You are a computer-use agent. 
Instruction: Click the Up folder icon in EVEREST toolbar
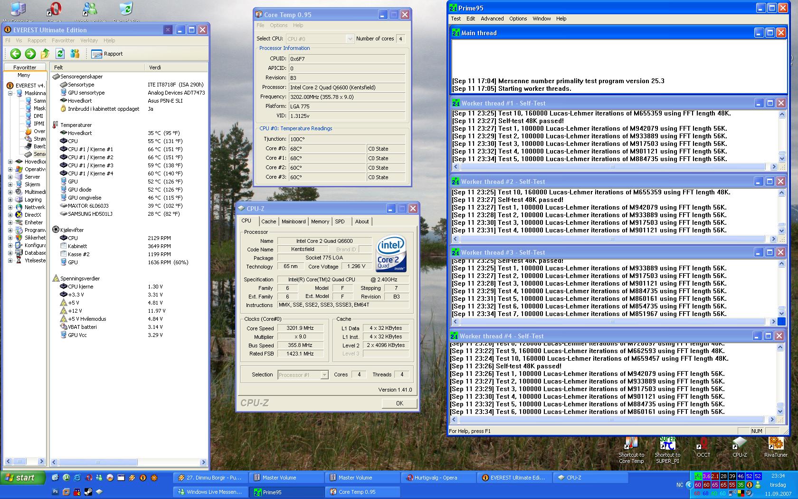click(x=45, y=54)
